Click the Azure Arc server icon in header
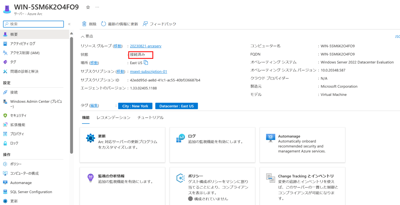400x205 pixels. tap(7, 9)
